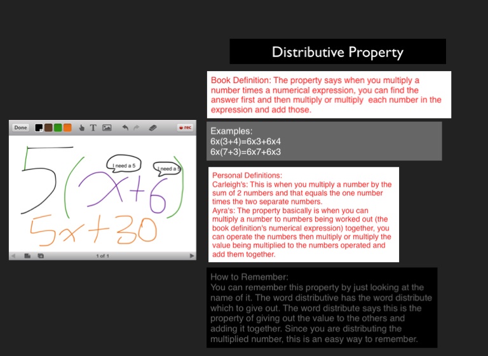488x356 pixels.
Task: Click the first "I need a 5" speech bubble
Action: point(124,166)
